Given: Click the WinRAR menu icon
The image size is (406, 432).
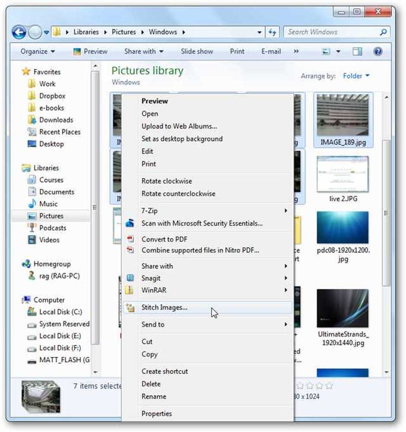Looking at the screenshot, I should click(129, 290).
